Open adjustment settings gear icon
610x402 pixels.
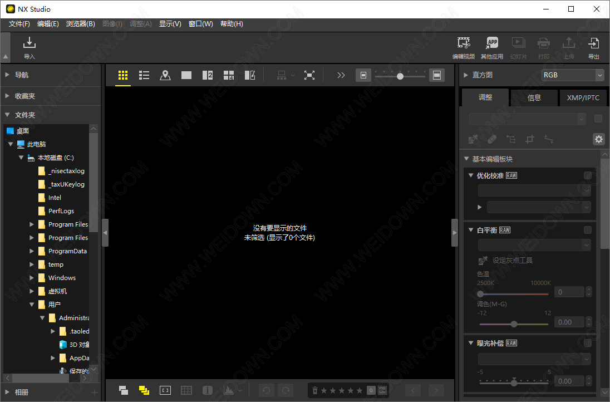[598, 139]
